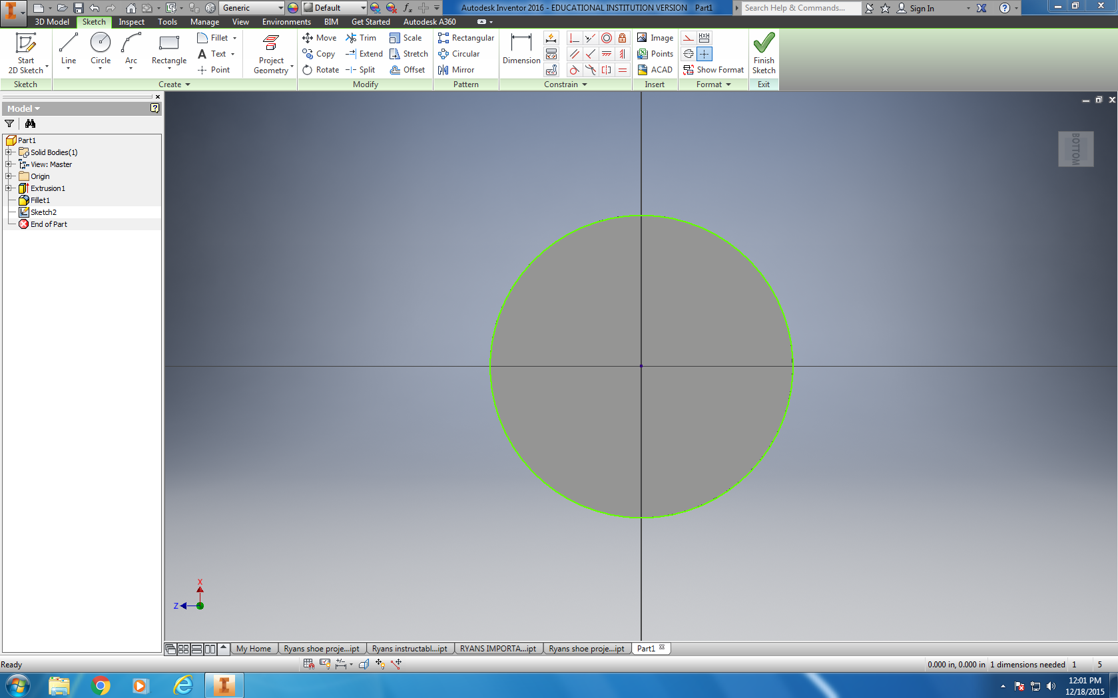This screenshot has width=1118, height=698.
Task: Click Finish Sketch
Action: pos(764,54)
